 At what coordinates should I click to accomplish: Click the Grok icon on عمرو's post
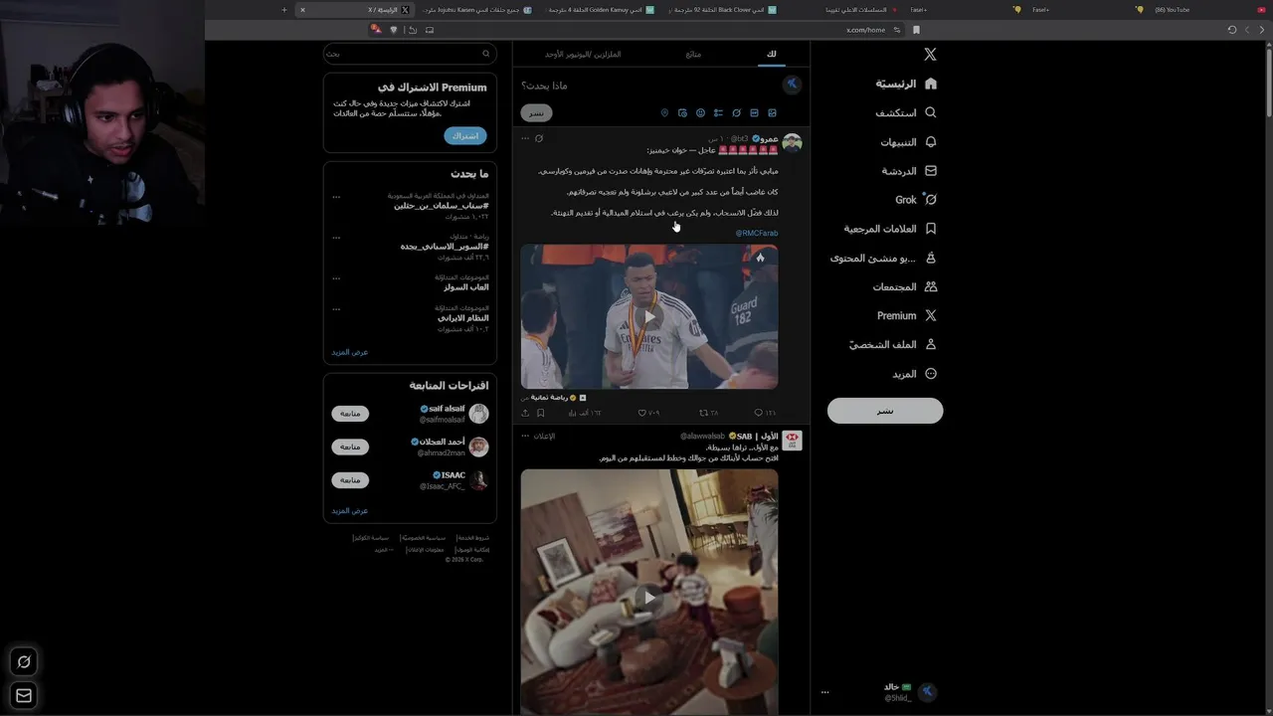539,138
